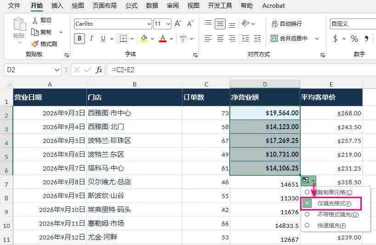Switch to the Data (数据) tab
Screen dimensions: 376x245
click(x=152, y=6)
